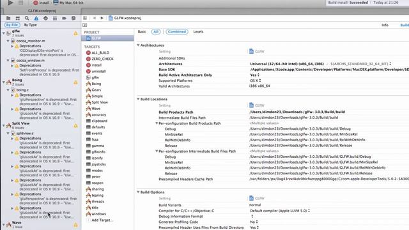Collapse Per-configuration Build Products Path

tap(157, 123)
